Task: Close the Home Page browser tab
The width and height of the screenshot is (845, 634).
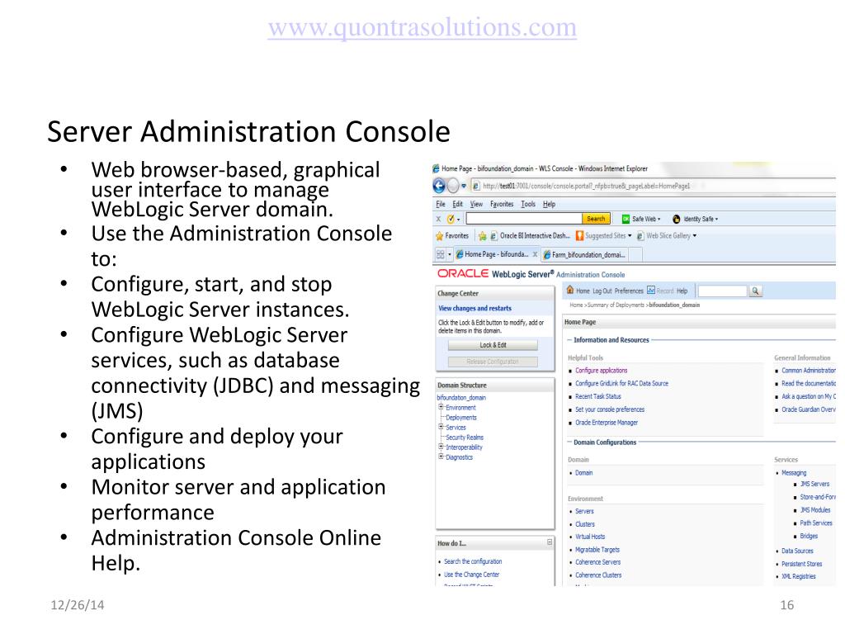Action: (x=535, y=254)
